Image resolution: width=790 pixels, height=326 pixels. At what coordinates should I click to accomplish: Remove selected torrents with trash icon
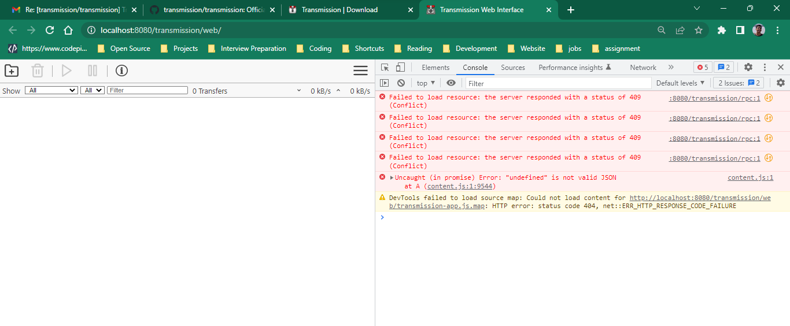click(x=38, y=71)
